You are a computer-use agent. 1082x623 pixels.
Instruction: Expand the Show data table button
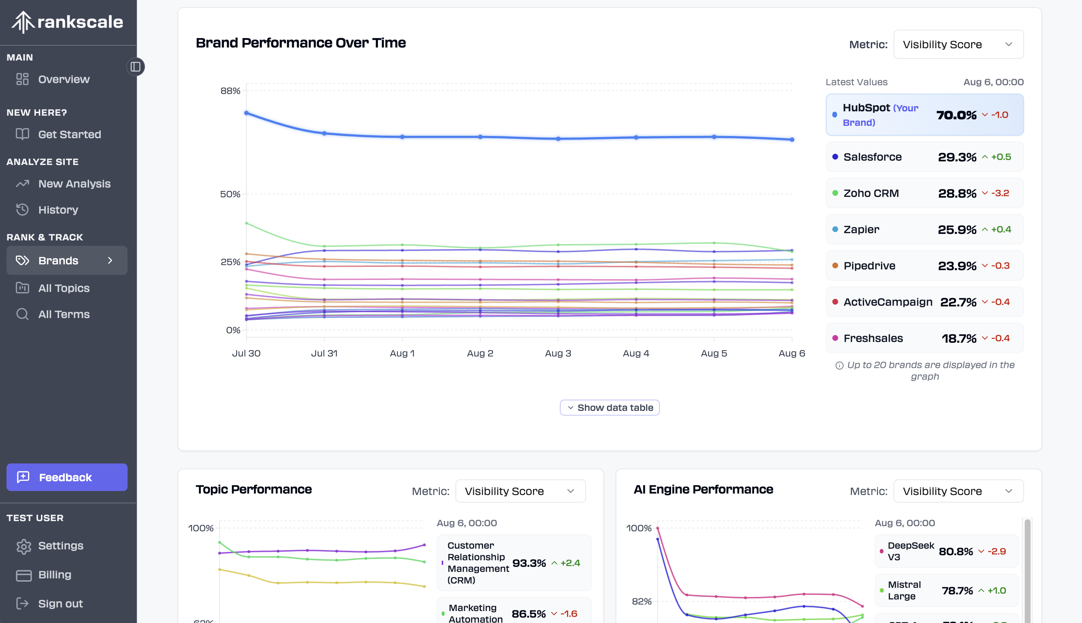[609, 407]
